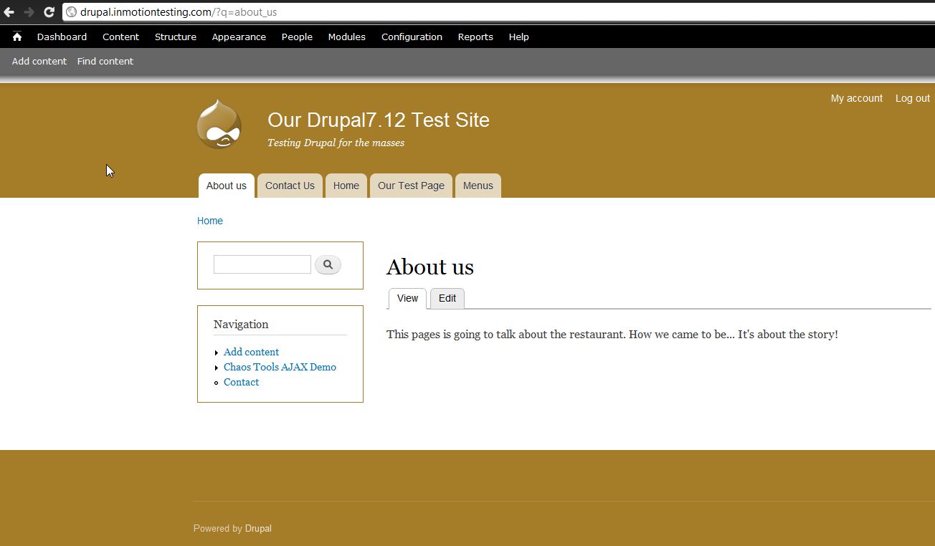Click the Home breadcrumb link
Viewport: 935px width, 546px height.
click(x=209, y=221)
